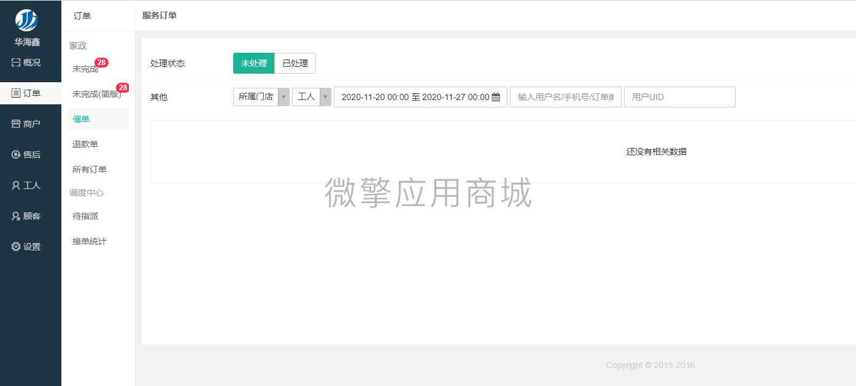Click the 28 badge on 未完成
The width and height of the screenshot is (856, 386).
tap(101, 63)
